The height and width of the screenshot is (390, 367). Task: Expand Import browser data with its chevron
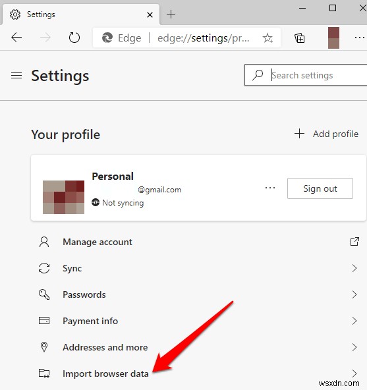[354, 374]
